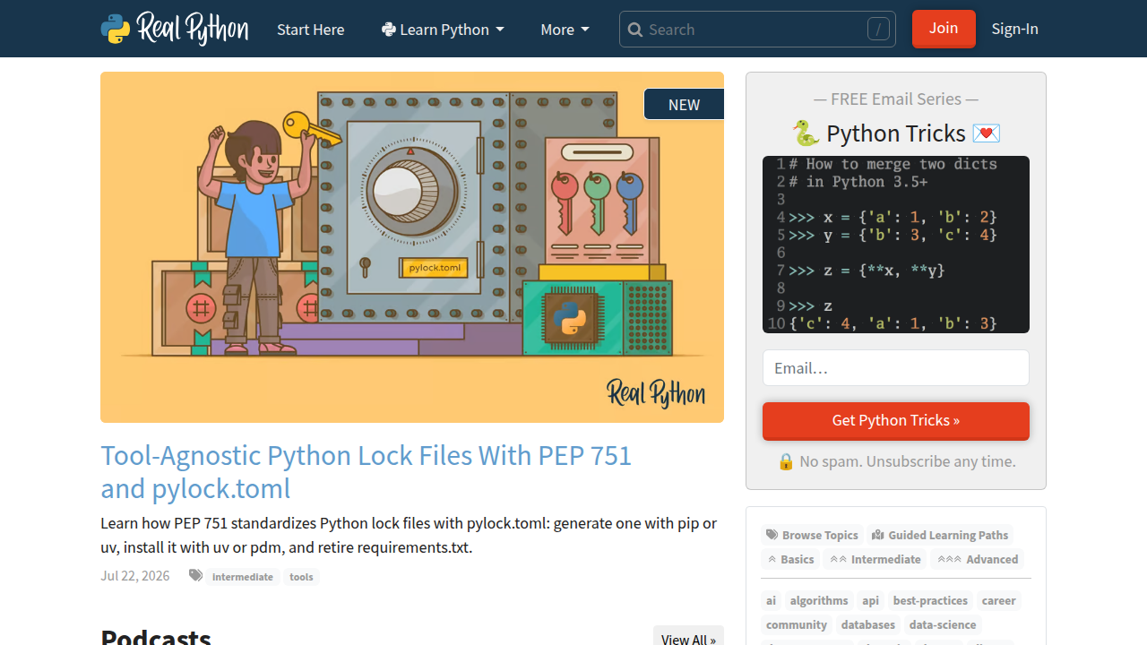Click the slash shortcut hint in search
The width and height of the screenshot is (1147, 645).
(878, 30)
